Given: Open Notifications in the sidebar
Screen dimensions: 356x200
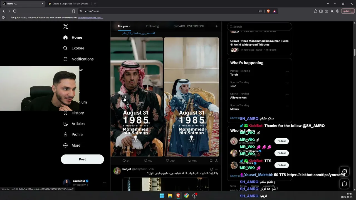Looking at the screenshot, I should [x=78, y=59].
